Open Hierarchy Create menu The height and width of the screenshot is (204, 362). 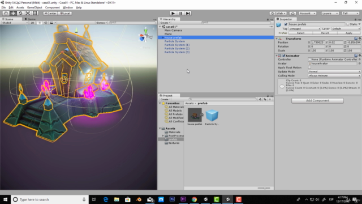(x=165, y=23)
